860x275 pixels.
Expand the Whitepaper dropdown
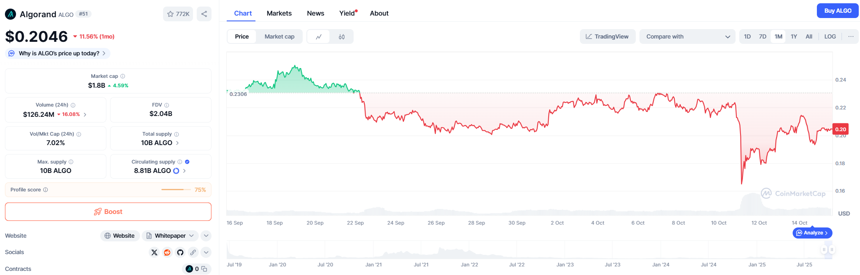coord(170,236)
